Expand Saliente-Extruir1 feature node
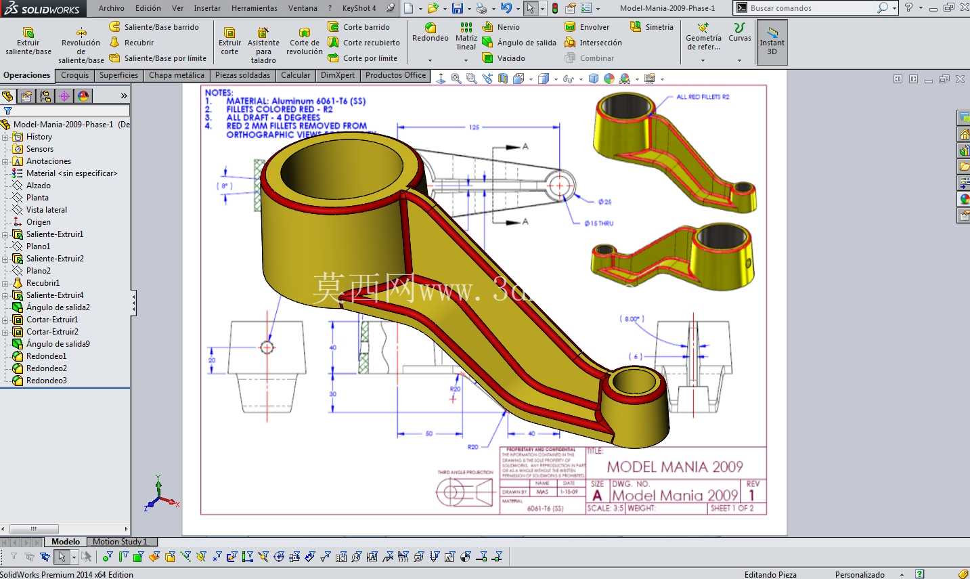The width and height of the screenshot is (970, 579). point(5,234)
